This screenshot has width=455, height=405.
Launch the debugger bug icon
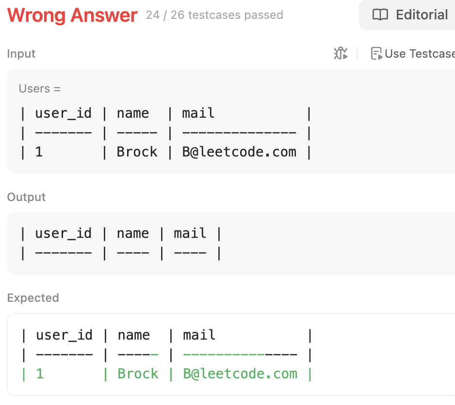(x=341, y=53)
